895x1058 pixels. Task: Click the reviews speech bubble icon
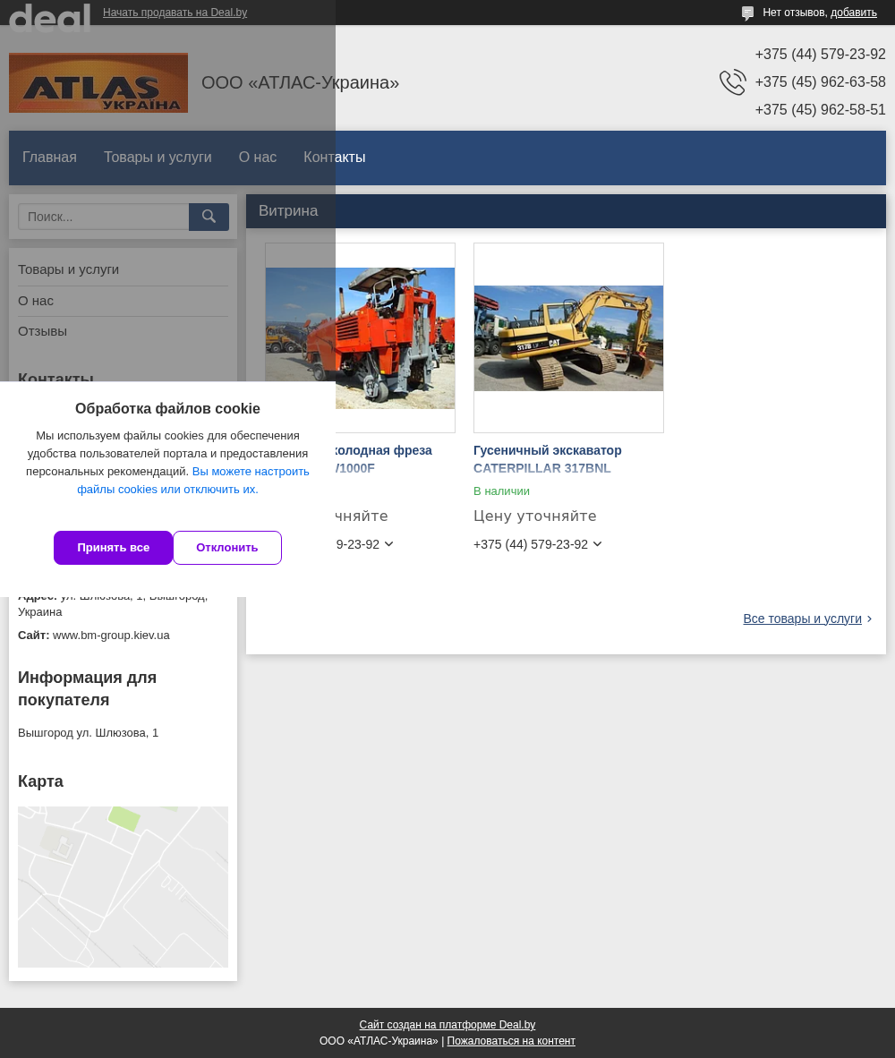(747, 13)
